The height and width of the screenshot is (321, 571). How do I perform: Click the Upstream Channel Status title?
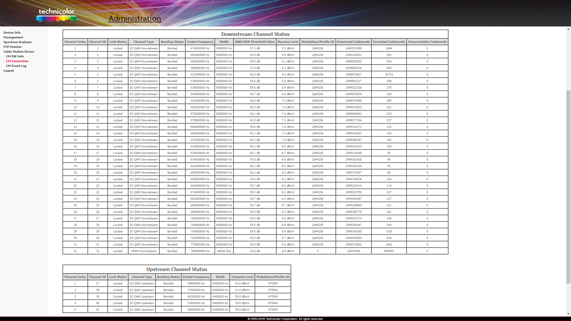coord(177,269)
